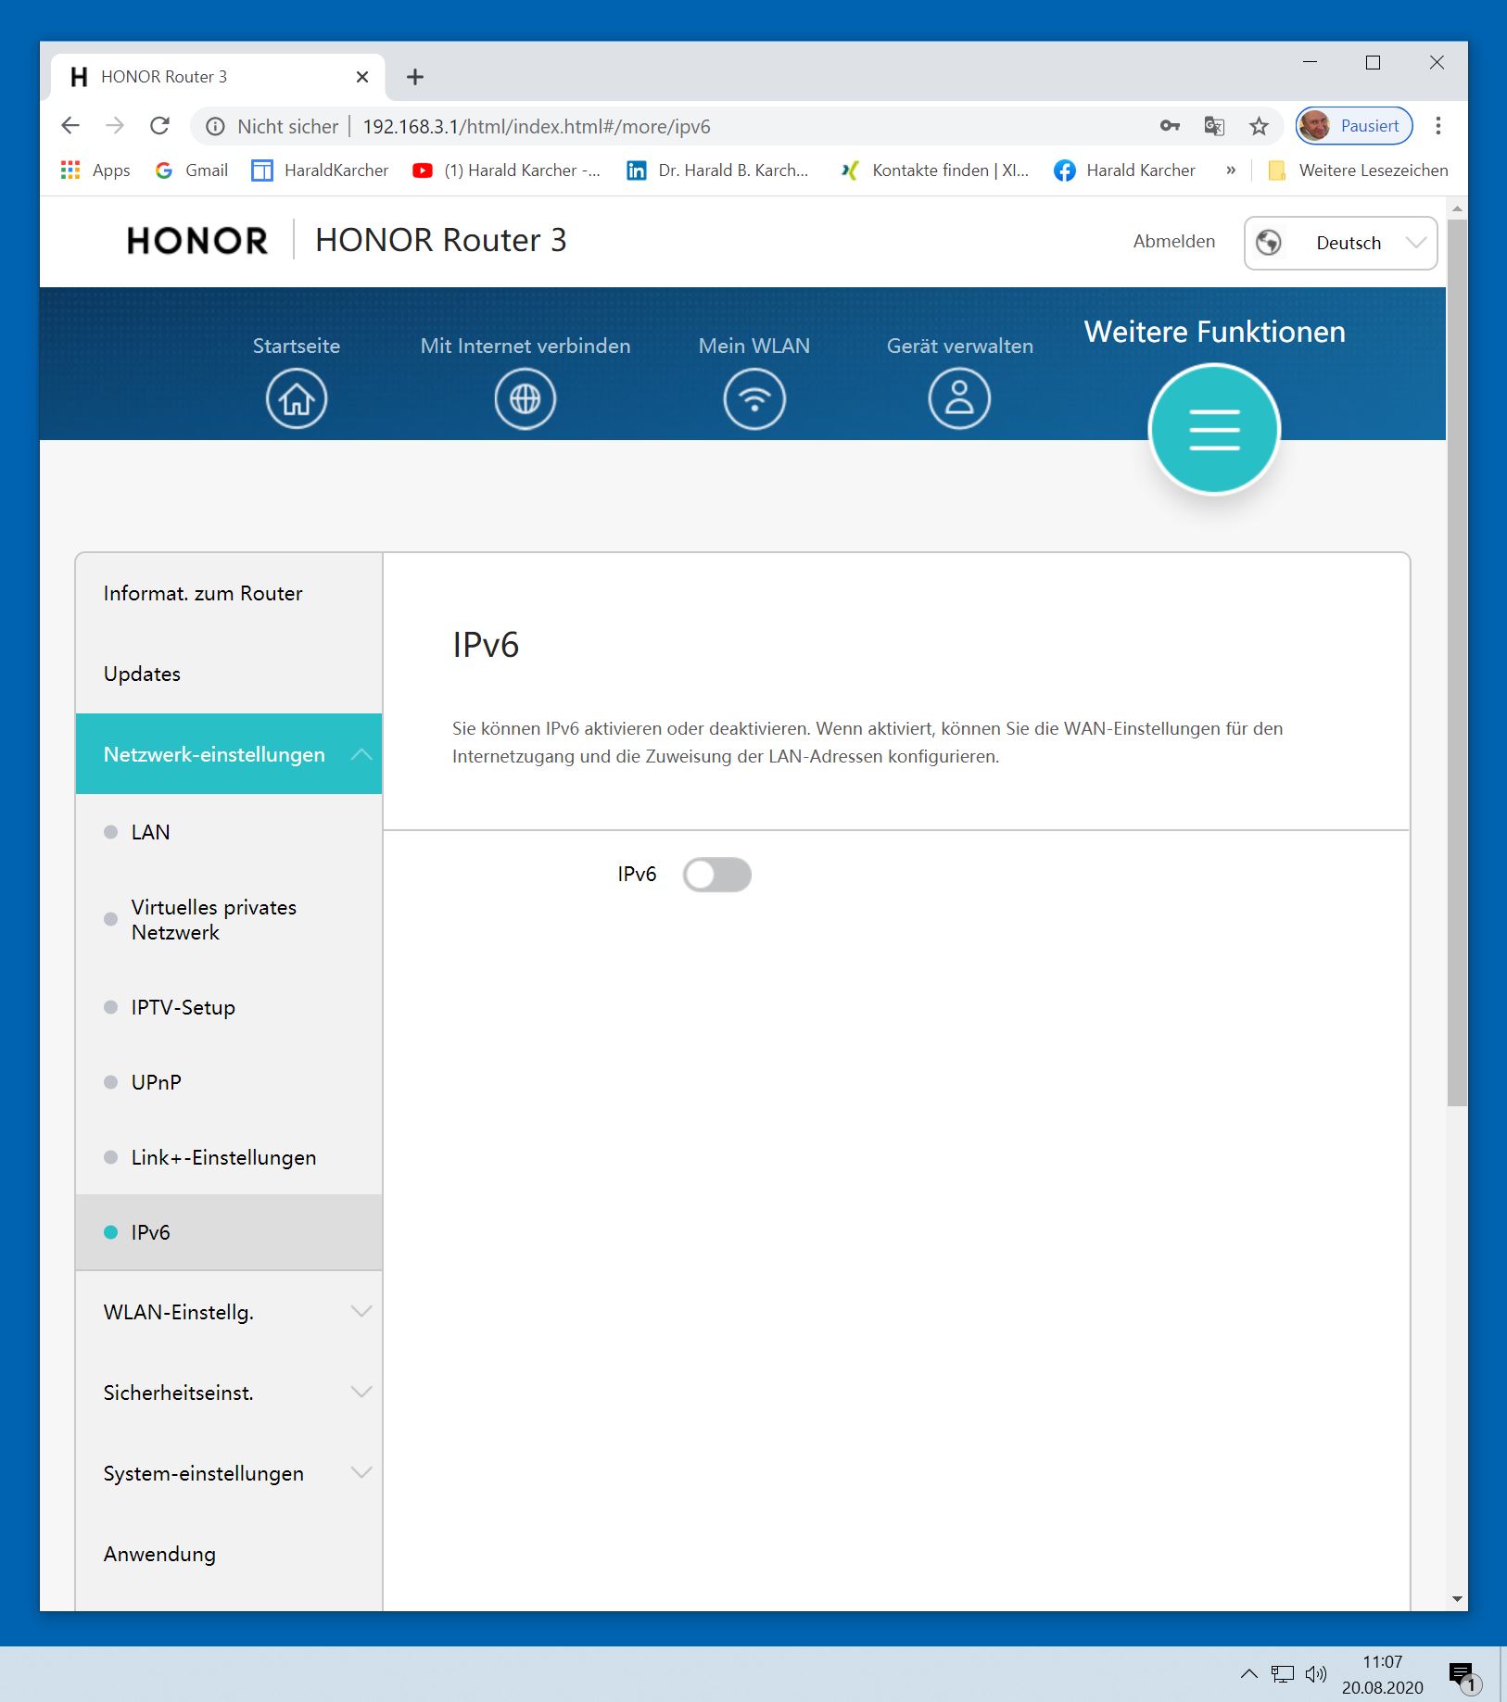Select the Mein WLAN tab label

click(x=754, y=346)
